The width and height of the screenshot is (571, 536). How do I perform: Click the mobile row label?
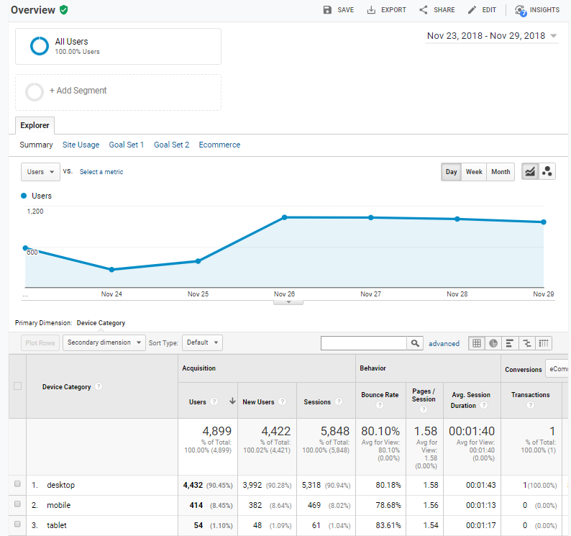(59, 505)
